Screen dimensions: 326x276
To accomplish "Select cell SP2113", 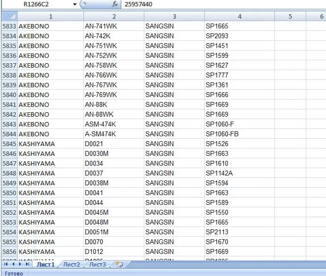I will pos(240,232).
